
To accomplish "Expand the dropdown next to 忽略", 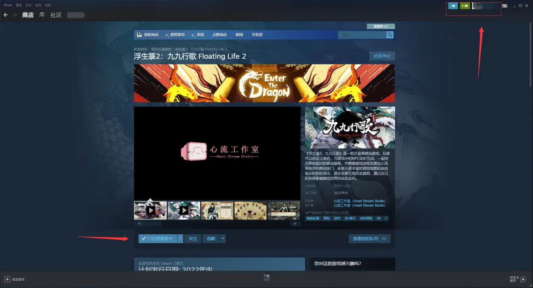I will pyautogui.click(x=223, y=239).
